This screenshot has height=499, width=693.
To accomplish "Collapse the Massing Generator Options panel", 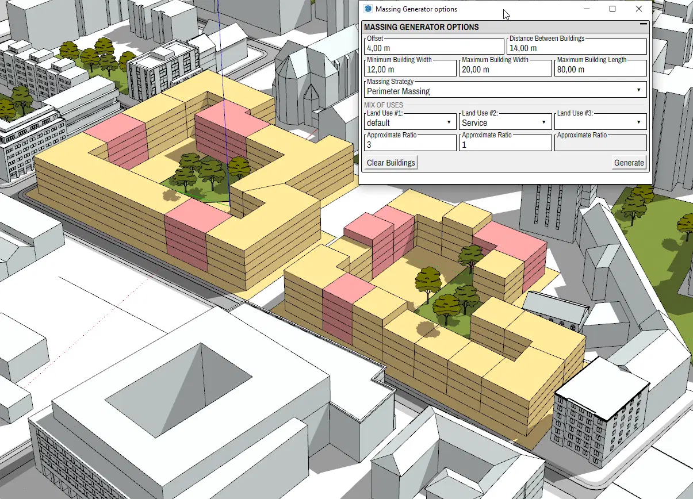I will click(643, 25).
